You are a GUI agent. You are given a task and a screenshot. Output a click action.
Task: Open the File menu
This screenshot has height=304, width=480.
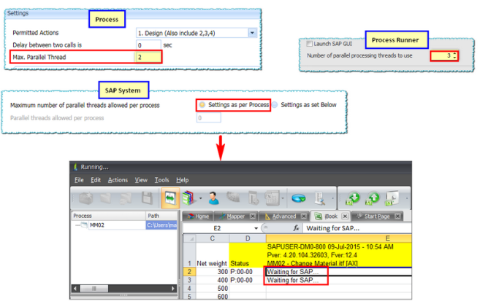[79, 180]
